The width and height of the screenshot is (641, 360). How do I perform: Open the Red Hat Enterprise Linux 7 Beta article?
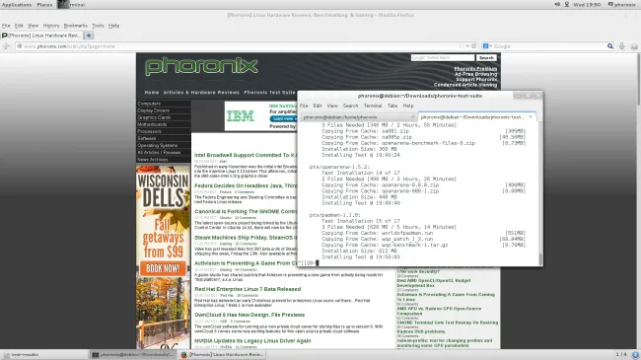point(248,289)
